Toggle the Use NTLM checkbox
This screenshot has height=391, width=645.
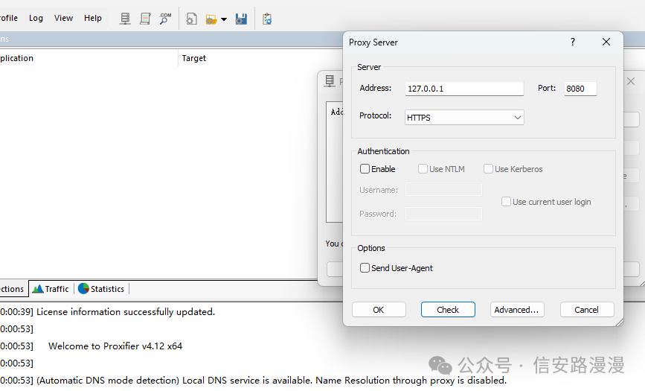tap(423, 169)
